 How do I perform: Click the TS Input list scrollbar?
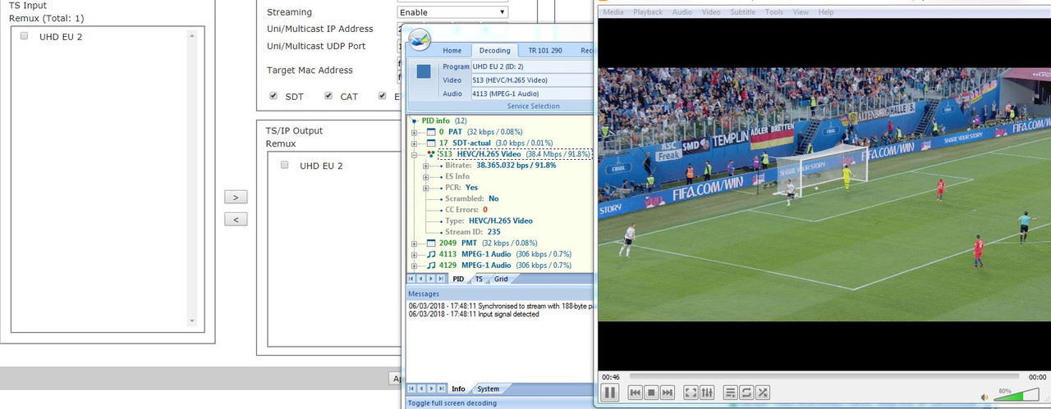pos(192,178)
